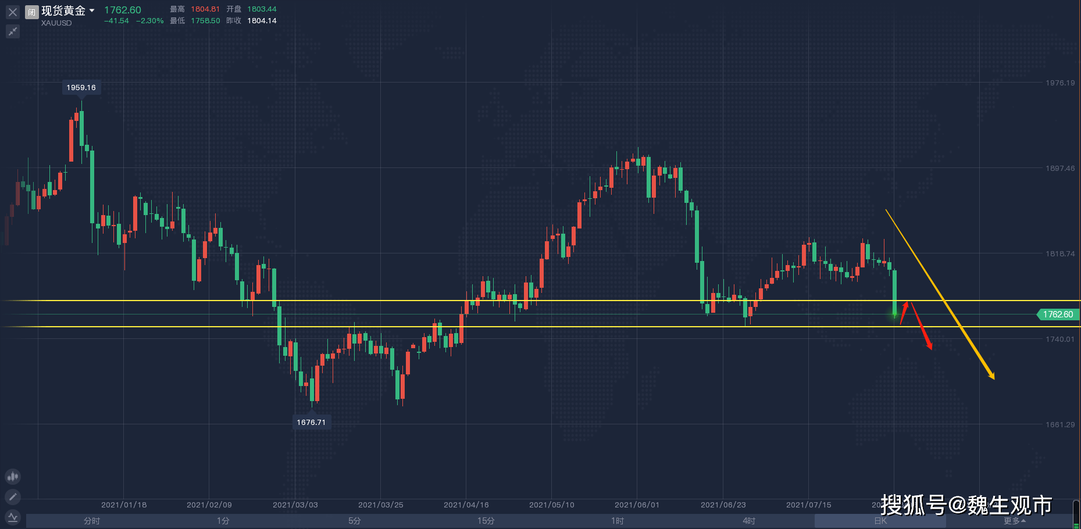Close the chart with the X icon
Image resolution: width=1081 pixels, height=529 pixels.
tap(13, 12)
